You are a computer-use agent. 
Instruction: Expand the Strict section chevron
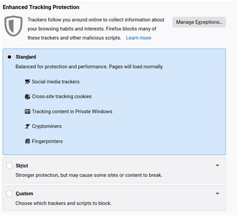tap(217, 165)
